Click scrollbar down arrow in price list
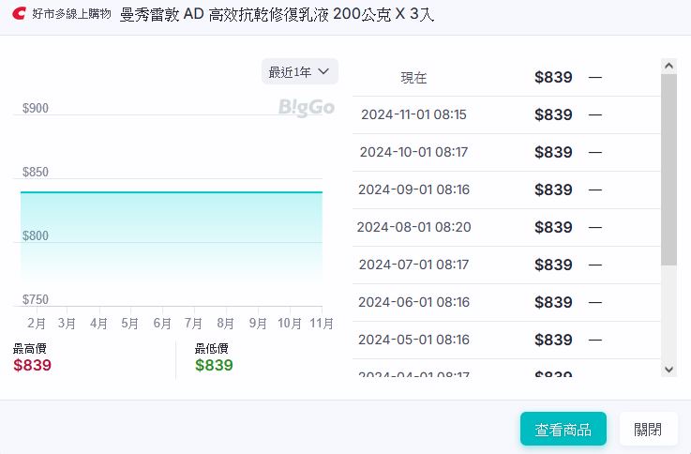 (668, 370)
